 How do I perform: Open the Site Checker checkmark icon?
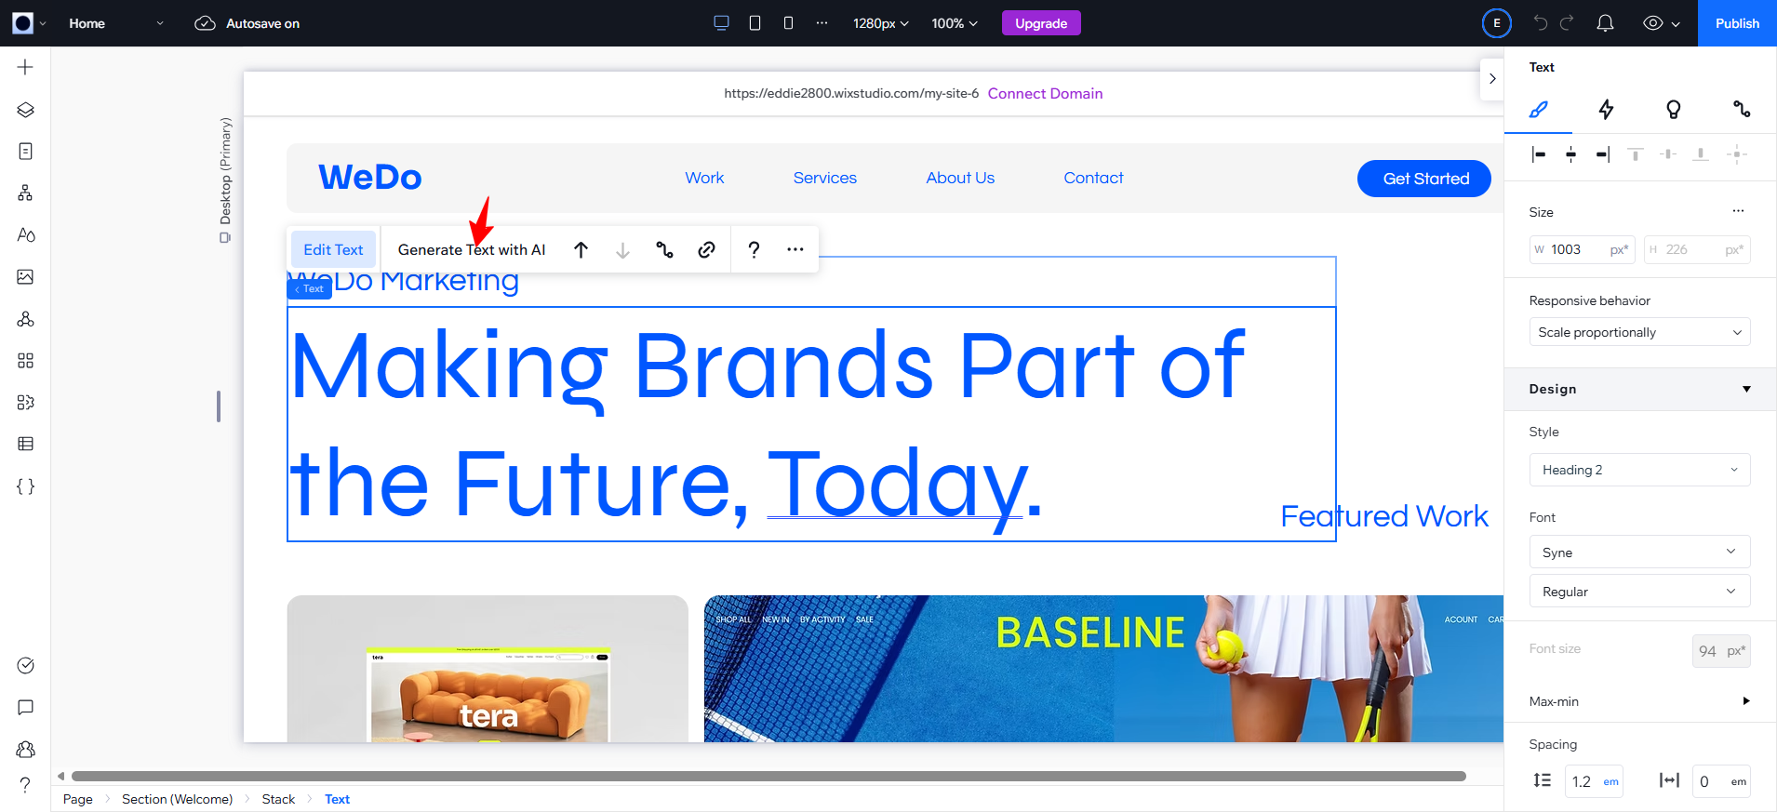pyautogui.click(x=25, y=665)
